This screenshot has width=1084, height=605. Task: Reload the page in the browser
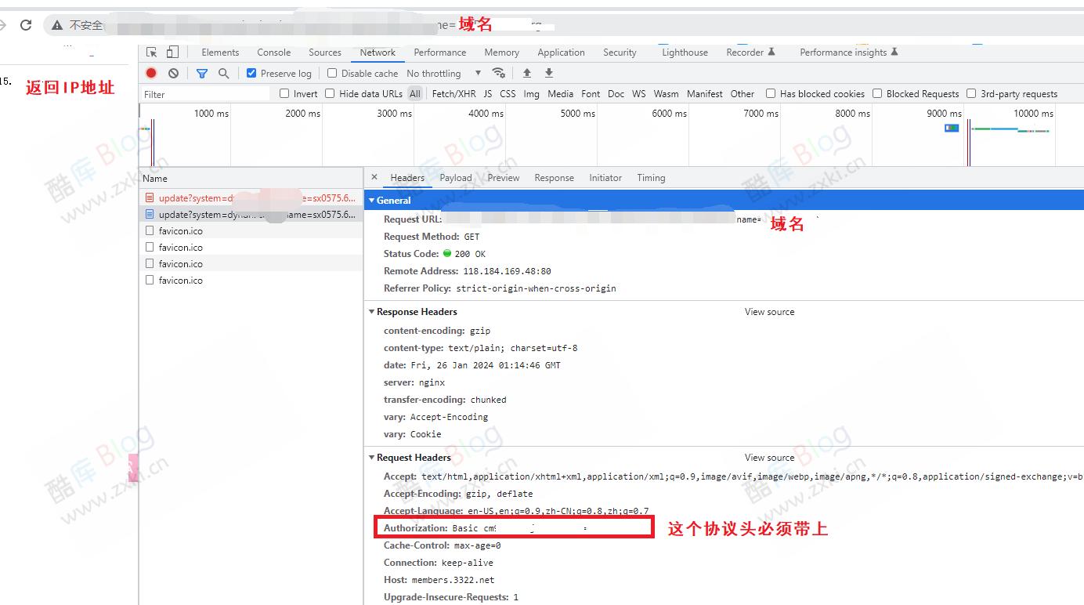(x=26, y=25)
